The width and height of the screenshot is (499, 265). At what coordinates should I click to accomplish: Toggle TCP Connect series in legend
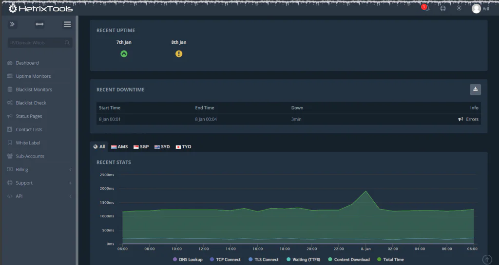[225, 259]
